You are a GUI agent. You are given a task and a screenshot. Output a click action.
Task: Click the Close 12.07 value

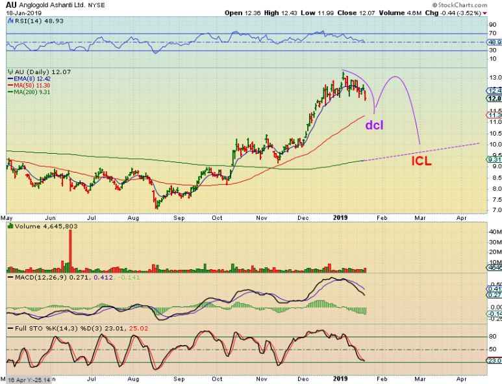(x=356, y=13)
